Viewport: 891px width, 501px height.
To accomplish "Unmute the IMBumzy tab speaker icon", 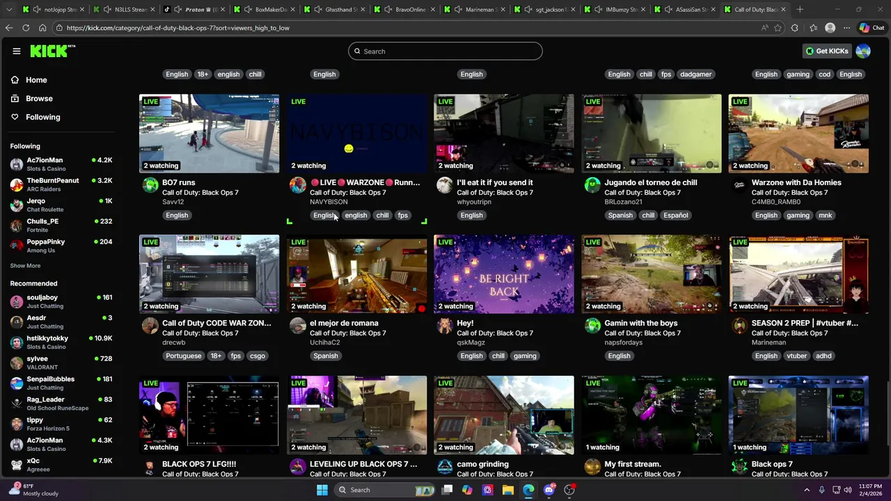I will (599, 10).
